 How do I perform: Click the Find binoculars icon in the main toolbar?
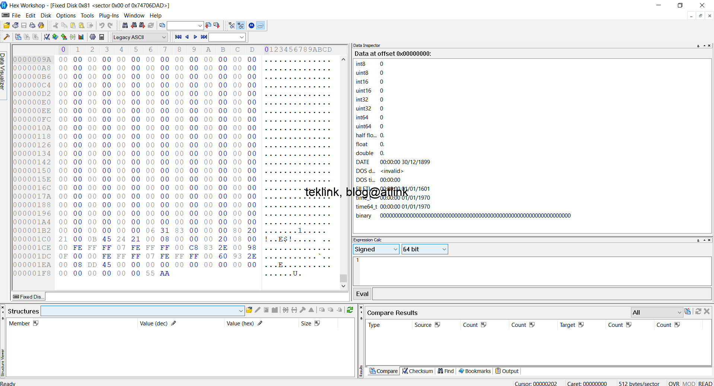tap(125, 25)
